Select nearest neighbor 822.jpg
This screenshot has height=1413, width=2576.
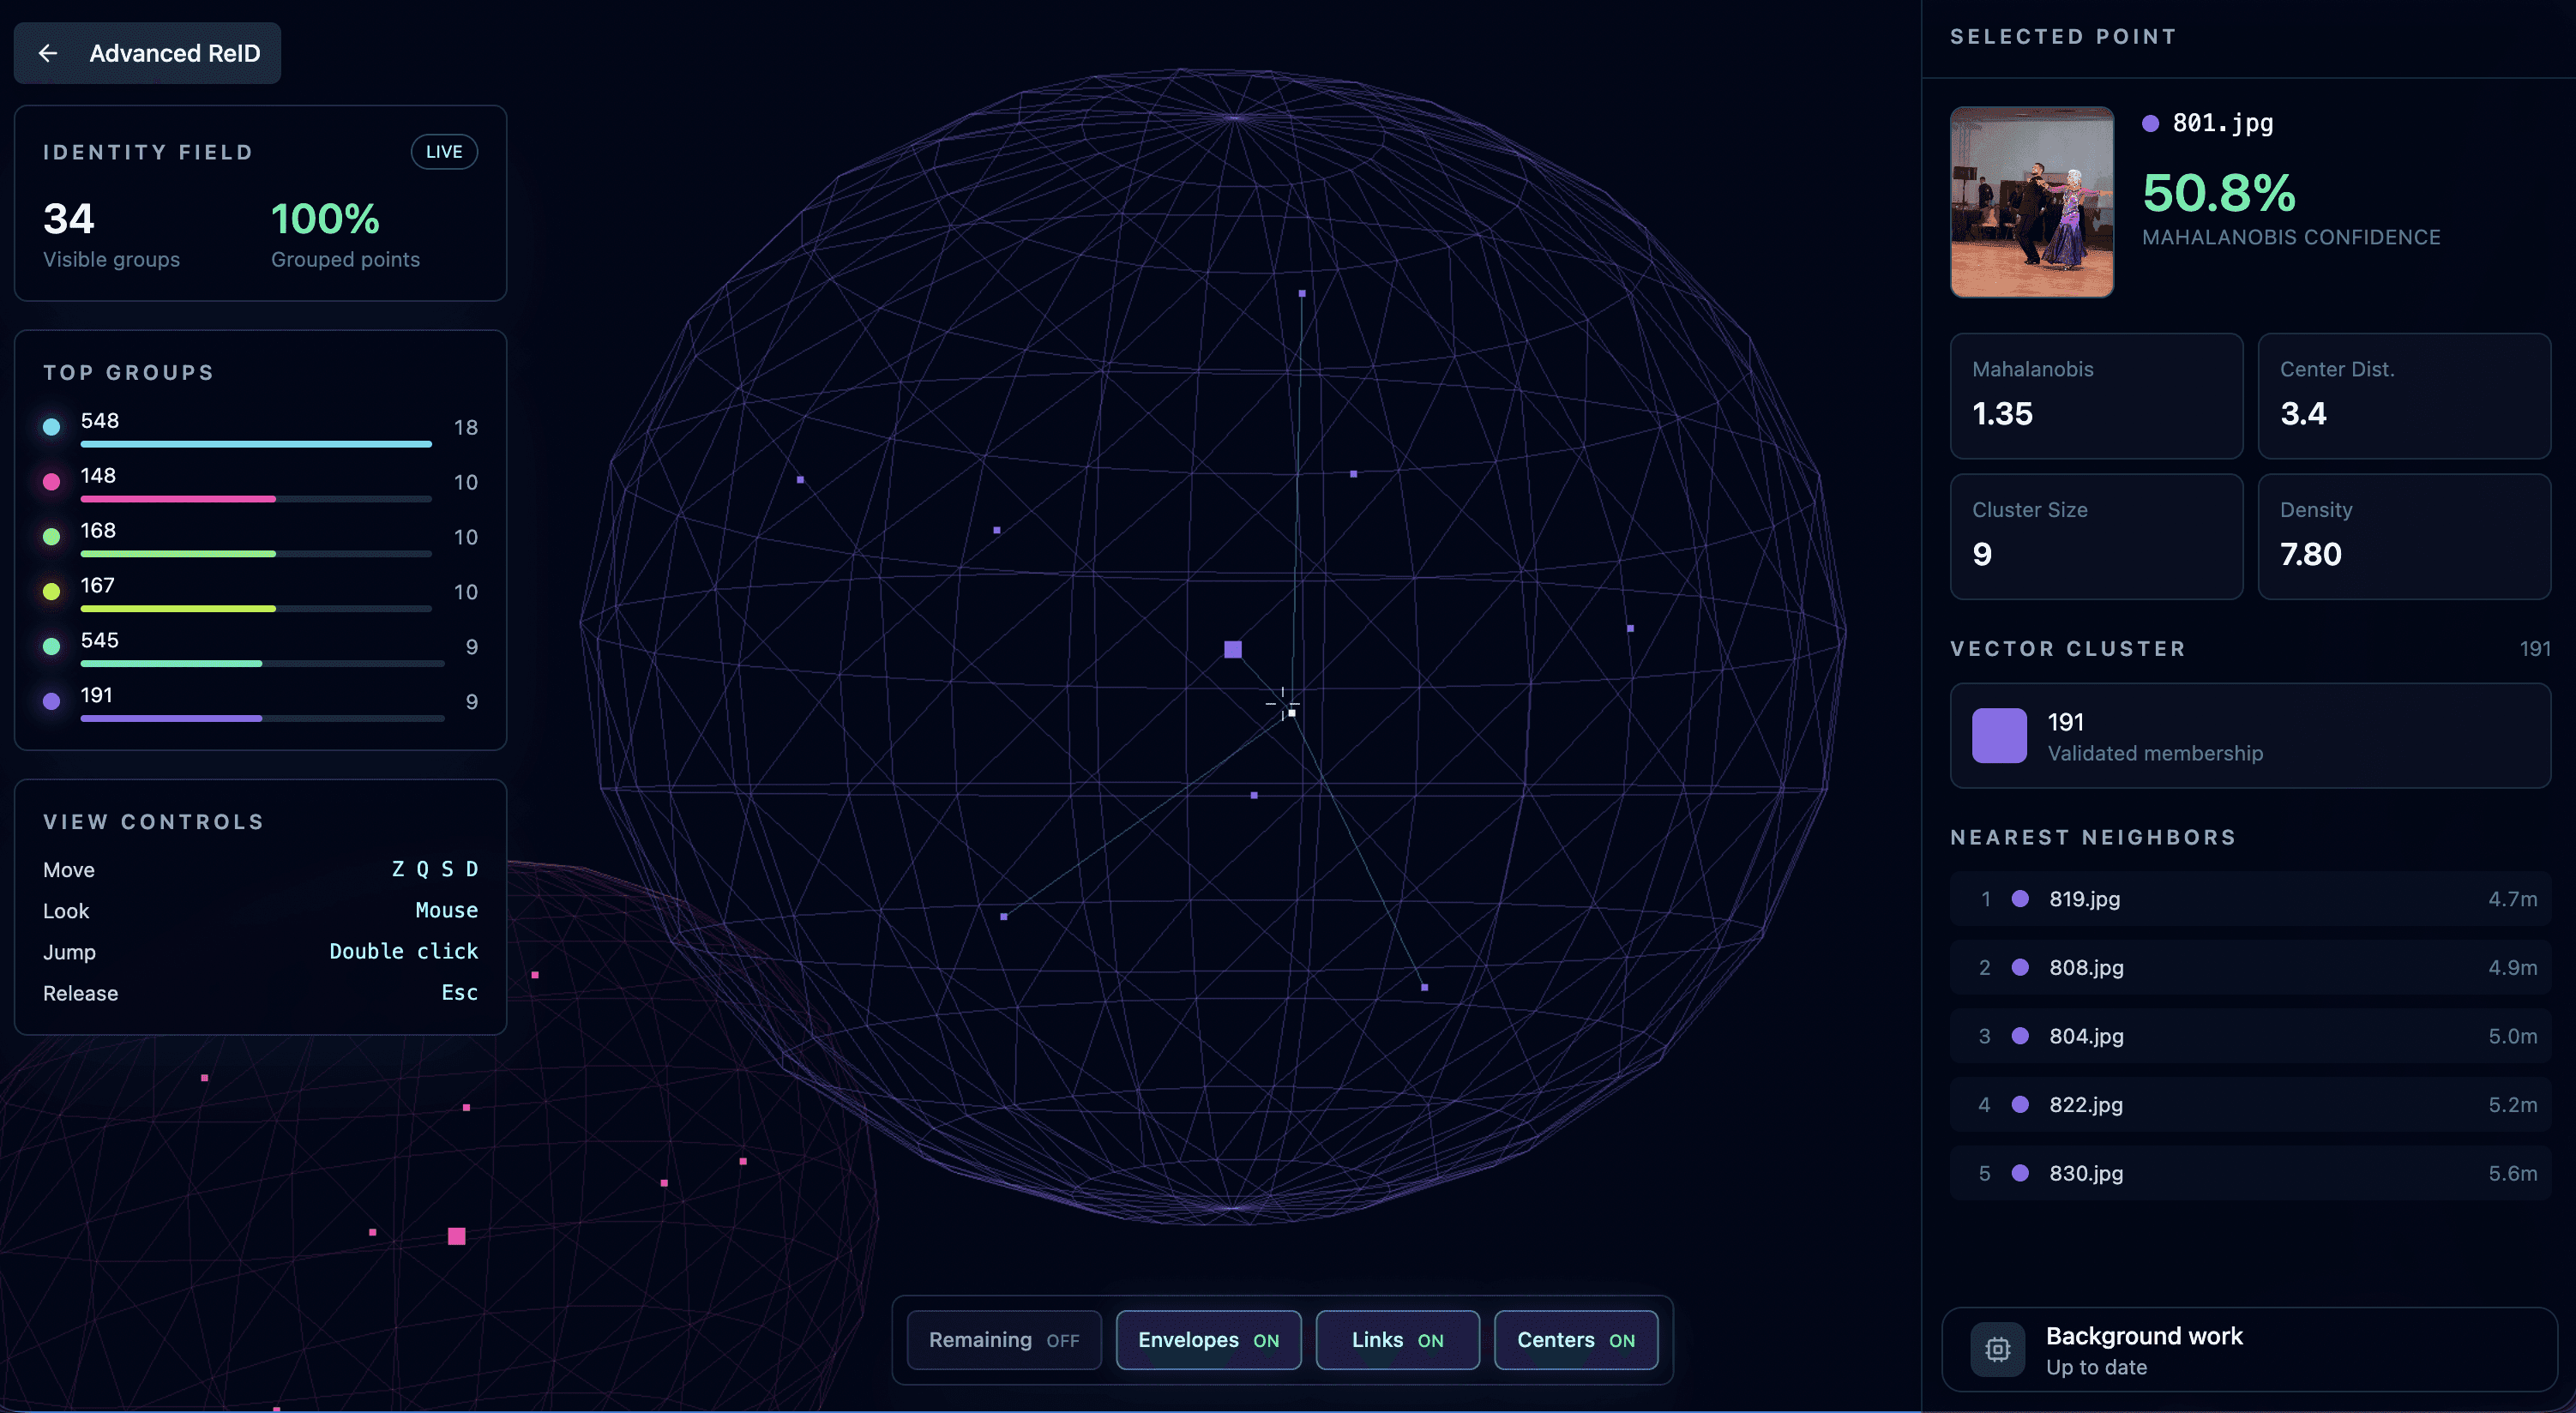pyautogui.click(x=2250, y=1104)
